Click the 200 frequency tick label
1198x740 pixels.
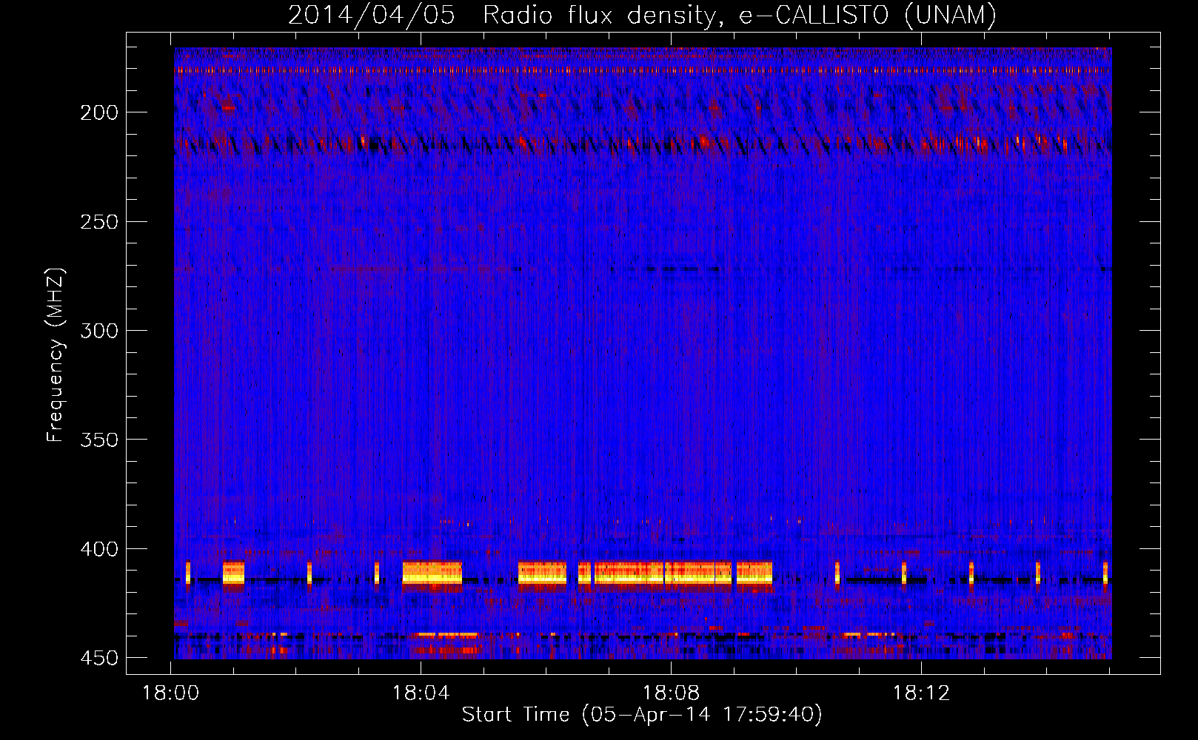coord(99,112)
